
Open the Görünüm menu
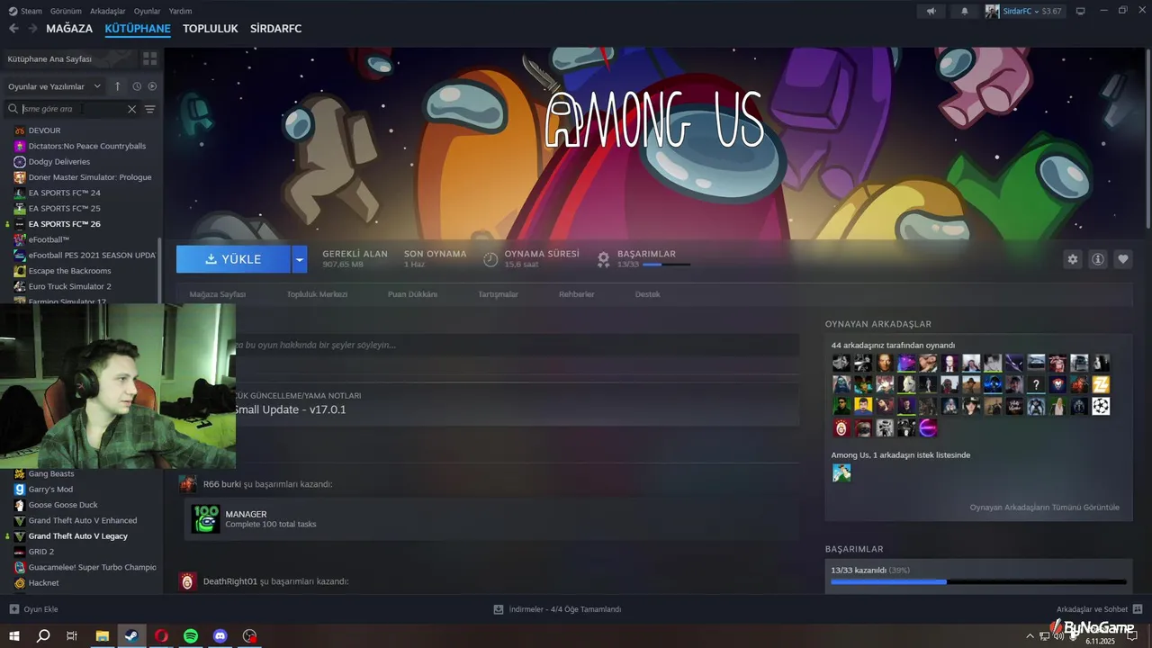pyautogui.click(x=66, y=11)
